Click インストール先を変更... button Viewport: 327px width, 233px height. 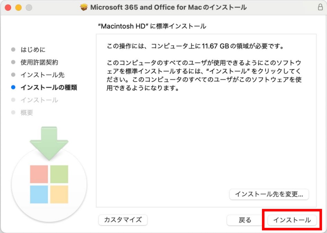(x=269, y=194)
